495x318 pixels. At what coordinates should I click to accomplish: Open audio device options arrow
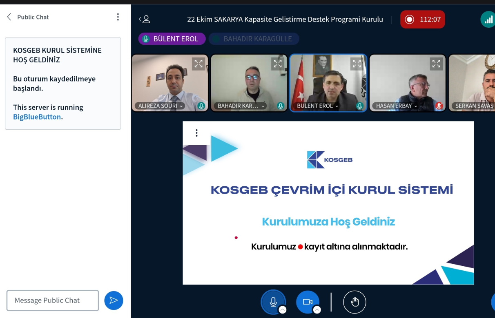point(282,310)
